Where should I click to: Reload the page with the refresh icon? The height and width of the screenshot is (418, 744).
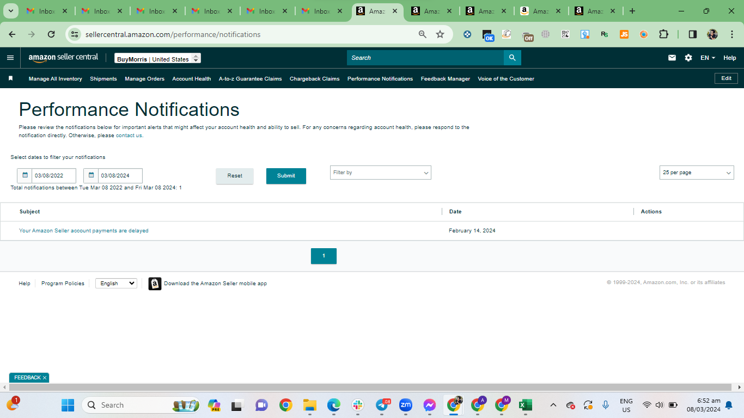coord(51,34)
